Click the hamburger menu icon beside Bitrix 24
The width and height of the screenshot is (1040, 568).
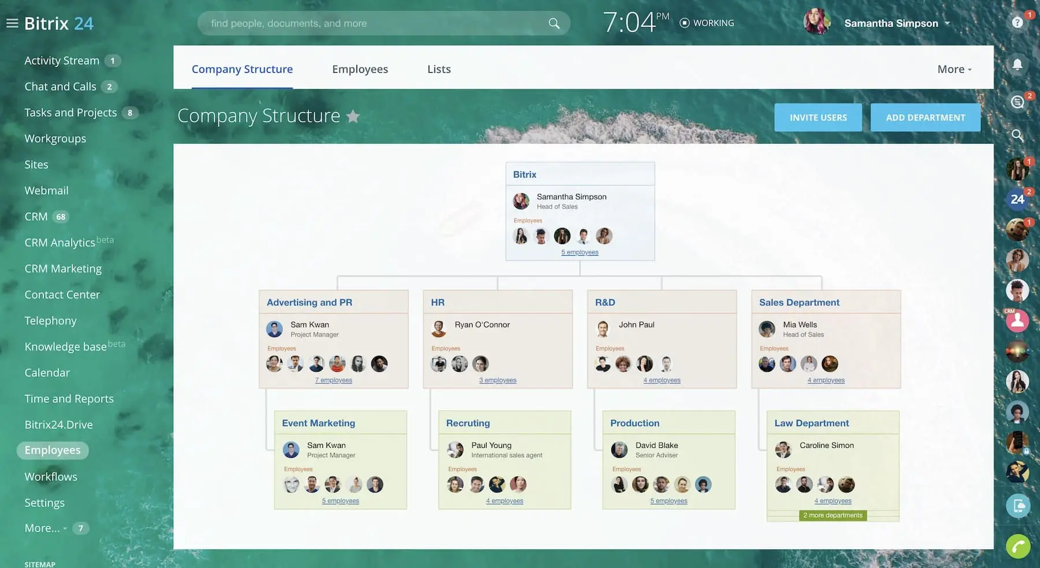point(12,23)
